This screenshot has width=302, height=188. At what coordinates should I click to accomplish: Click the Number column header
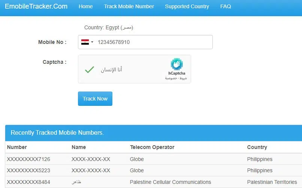tap(17, 147)
